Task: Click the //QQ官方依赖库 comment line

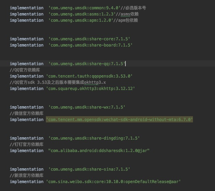Action: coord(25,70)
